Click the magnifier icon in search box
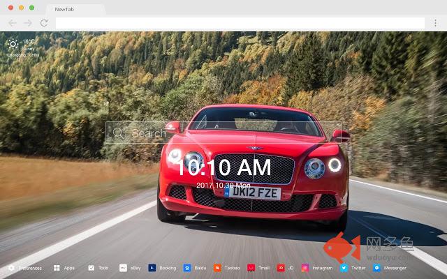This screenshot has width=447, height=279. pyautogui.click(x=118, y=133)
